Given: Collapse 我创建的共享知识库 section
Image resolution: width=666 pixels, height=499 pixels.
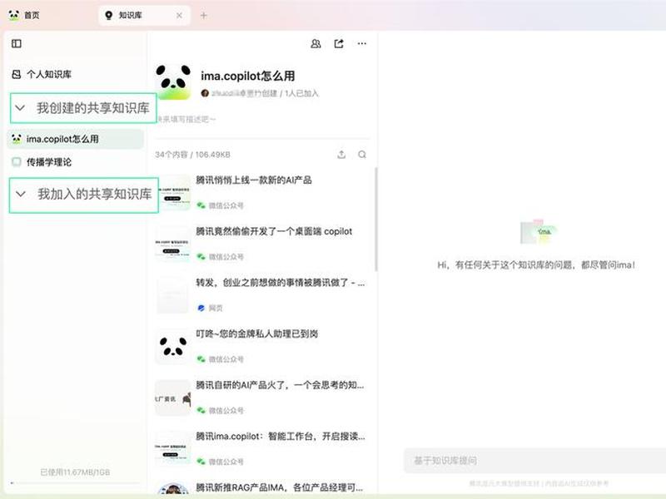Looking at the screenshot, I should [20, 108].
